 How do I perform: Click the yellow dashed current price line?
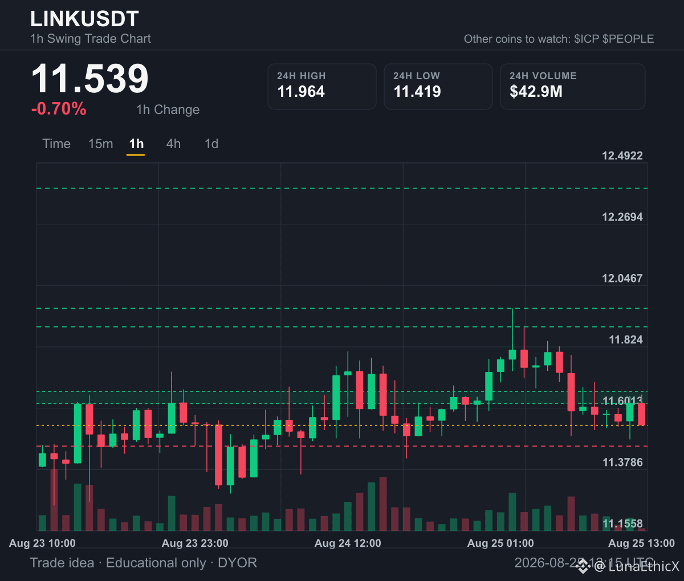click(342, 425)
